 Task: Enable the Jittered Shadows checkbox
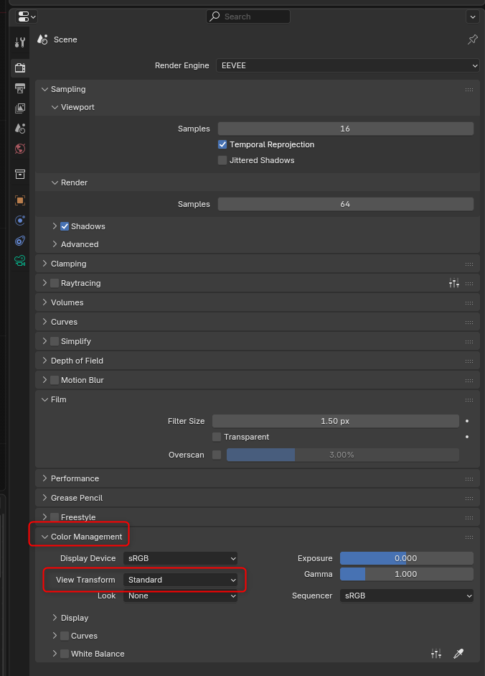click(222, 160)
